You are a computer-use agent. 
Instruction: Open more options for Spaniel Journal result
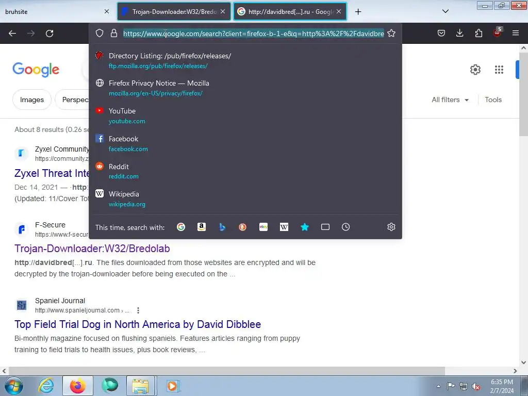pos(138,310)
